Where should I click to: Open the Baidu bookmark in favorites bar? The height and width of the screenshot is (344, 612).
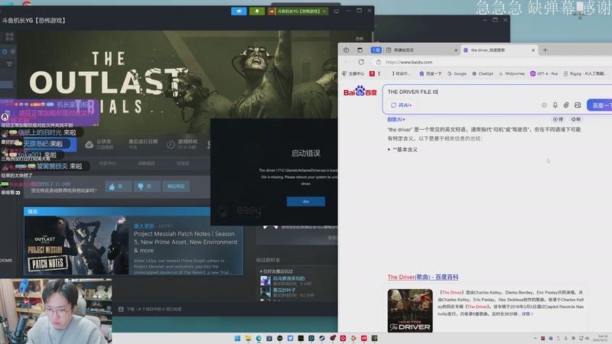click(x=430, y=73)
